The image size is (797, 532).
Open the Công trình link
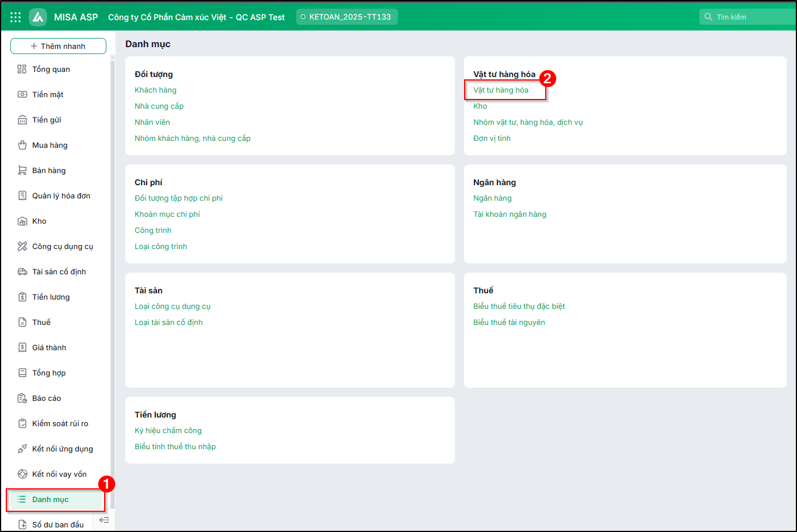pyautogui.click(x=153, y=230)
